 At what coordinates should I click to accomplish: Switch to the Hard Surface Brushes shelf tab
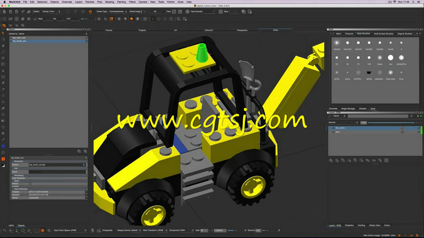(383, 34)
